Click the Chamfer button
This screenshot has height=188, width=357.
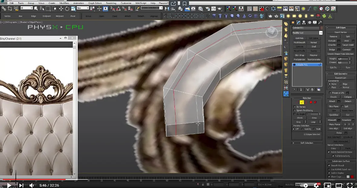pos(332,45)
